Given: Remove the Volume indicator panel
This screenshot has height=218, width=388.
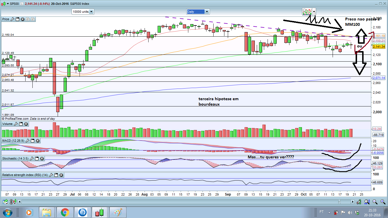Looking at the screenshot, I should point(26,124).
